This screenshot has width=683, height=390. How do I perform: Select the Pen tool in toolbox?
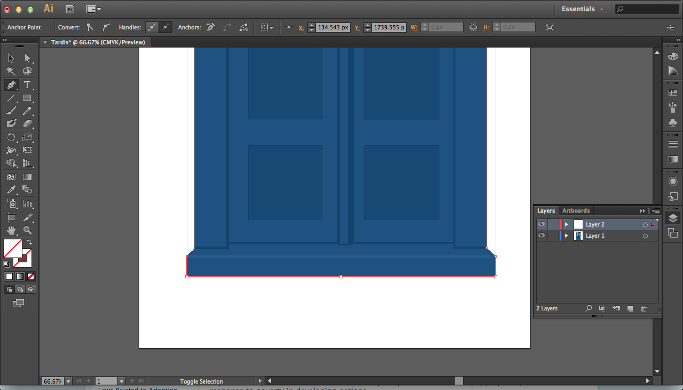11,85
